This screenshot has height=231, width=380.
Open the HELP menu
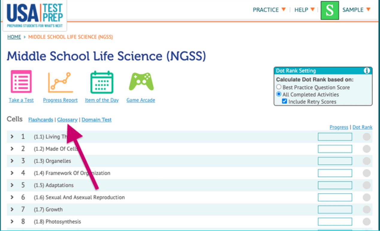(304, 10)
